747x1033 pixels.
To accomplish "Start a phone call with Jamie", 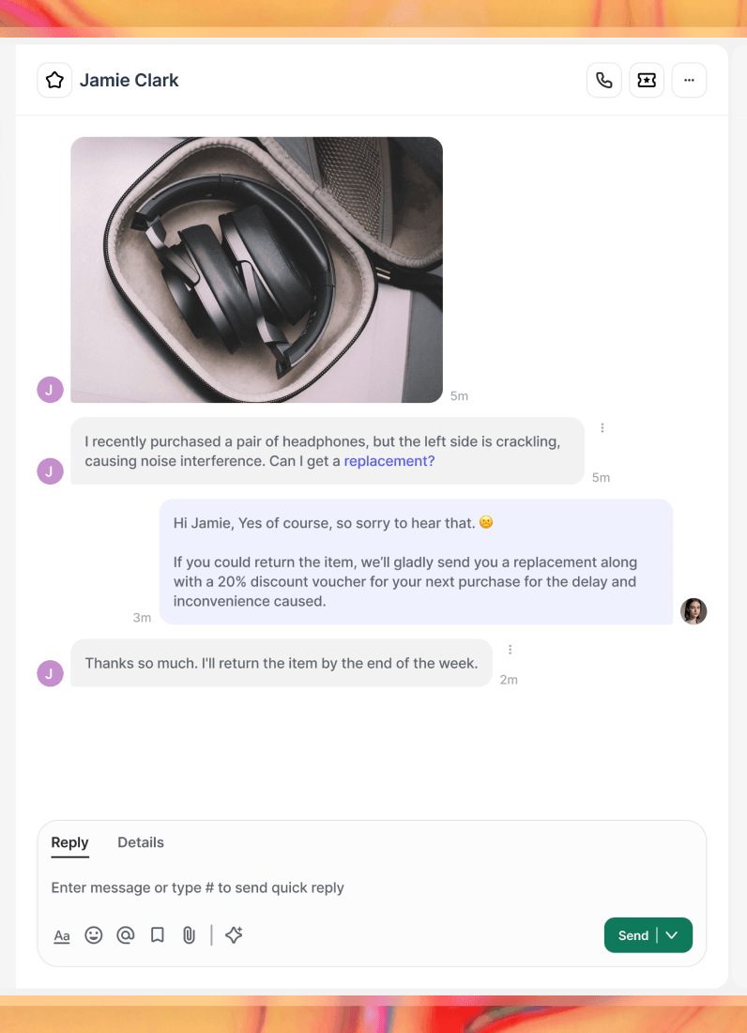I will coord(603,81).
